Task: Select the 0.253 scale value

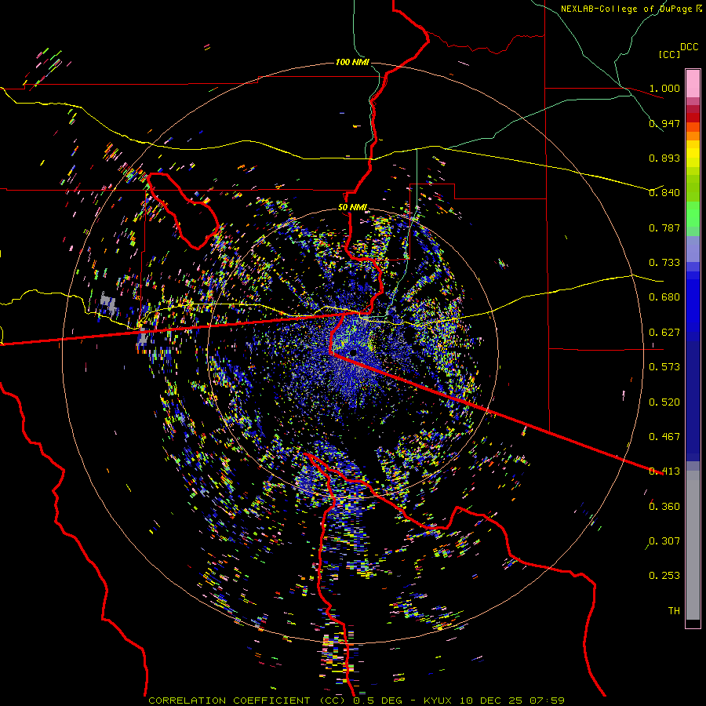Action: (664, 576)
